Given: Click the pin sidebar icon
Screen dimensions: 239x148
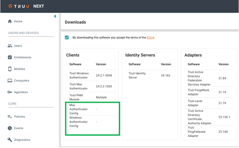Looking at the screenshot, I should 55,17.
